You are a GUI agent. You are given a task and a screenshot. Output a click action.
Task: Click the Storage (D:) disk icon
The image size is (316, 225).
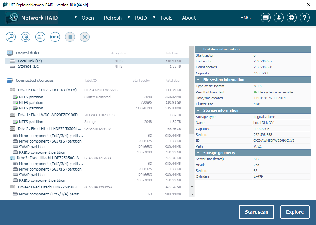(x=13, y=66)
